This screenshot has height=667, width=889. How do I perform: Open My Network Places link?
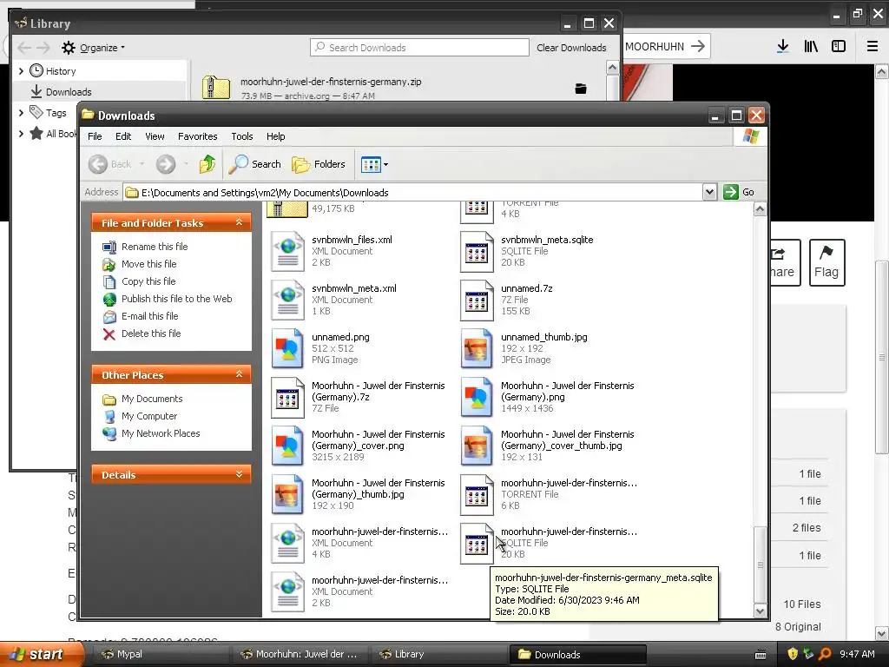tap(161, 433)
